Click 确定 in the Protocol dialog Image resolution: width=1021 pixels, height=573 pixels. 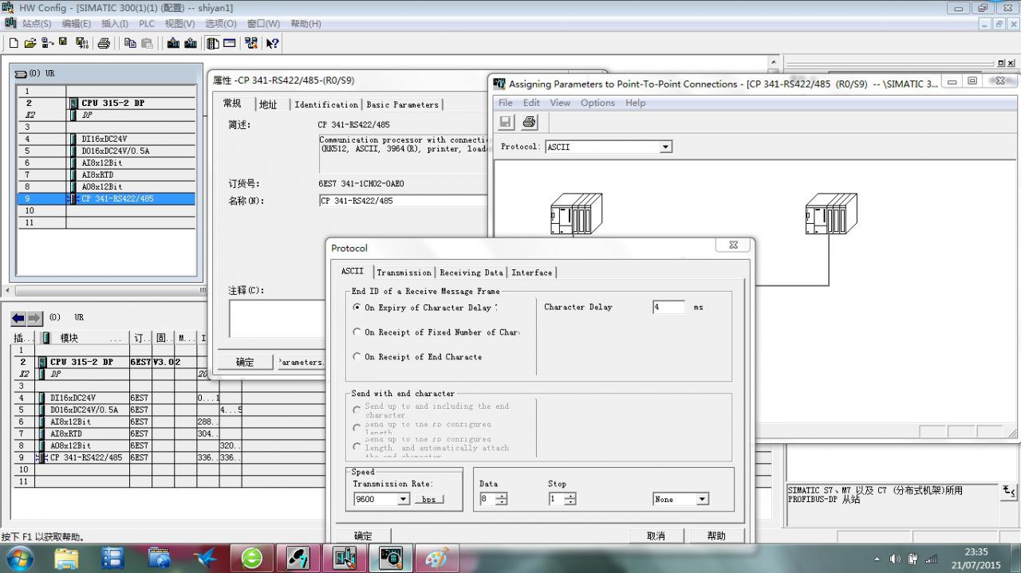(363, 536)
